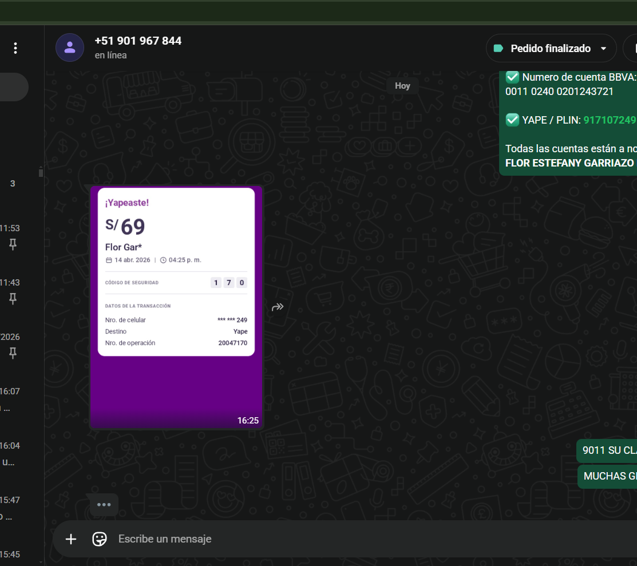637x566 pixels.
Task: Click the contact profile avatar
Action: (x=70, y=48)
